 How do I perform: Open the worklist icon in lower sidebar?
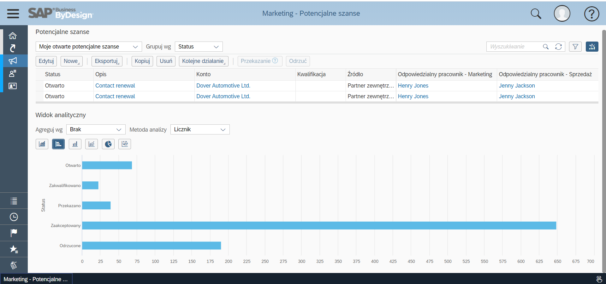pyautogui.click(x=14, y=201)
